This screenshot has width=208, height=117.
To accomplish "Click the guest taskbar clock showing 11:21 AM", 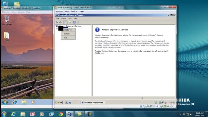I will click(171, 103).
